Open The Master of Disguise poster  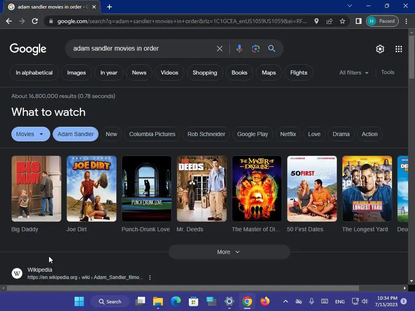click(257, 189)
